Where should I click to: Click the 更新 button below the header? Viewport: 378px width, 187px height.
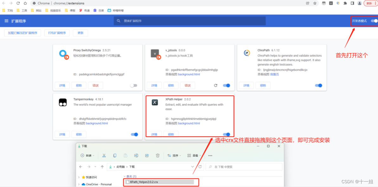pos(80,33)
